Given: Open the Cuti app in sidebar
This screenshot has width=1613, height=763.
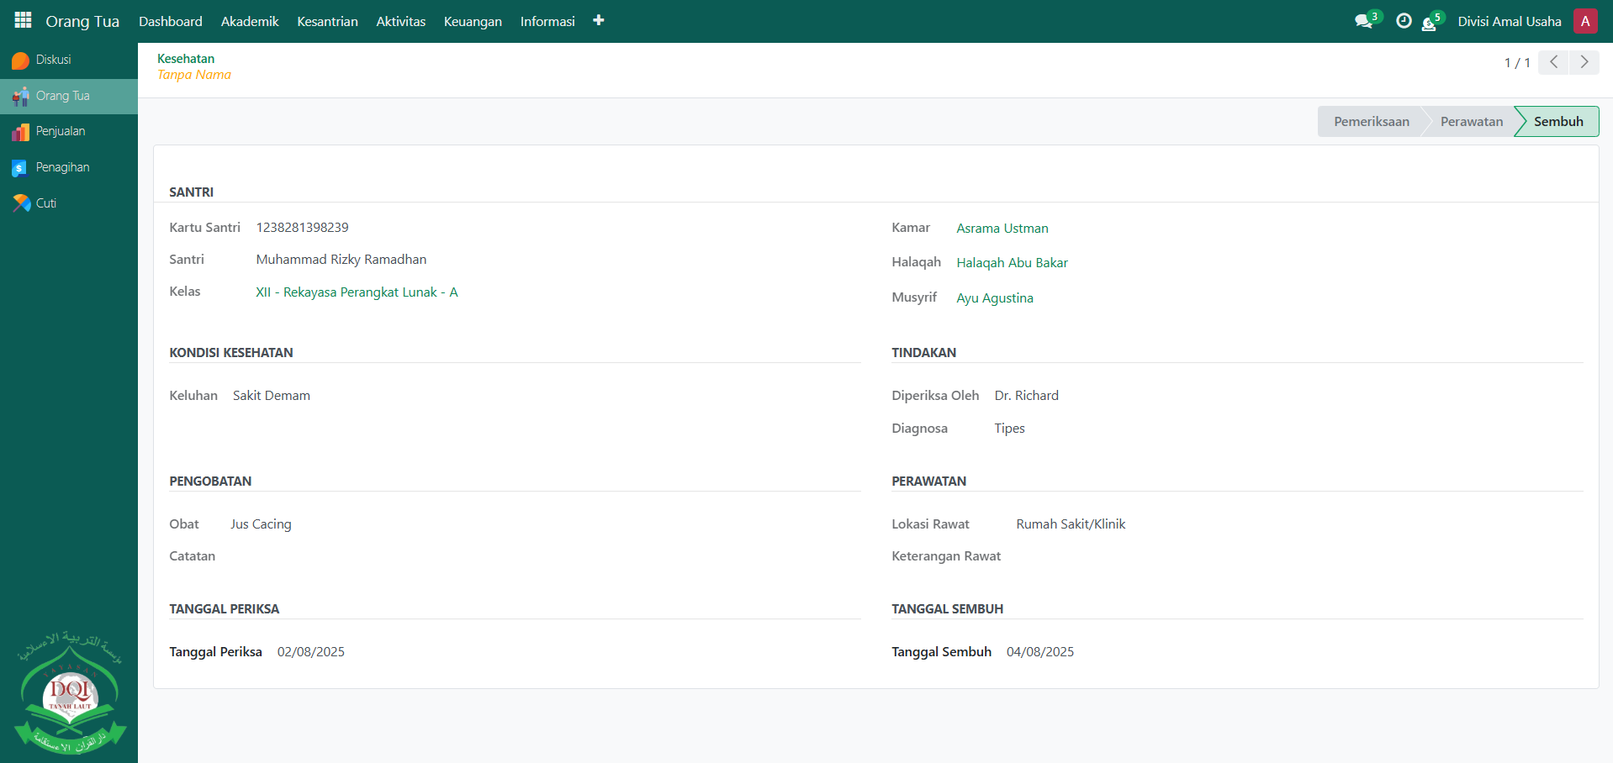Looking at the screenshot, I should click(45, 203).
